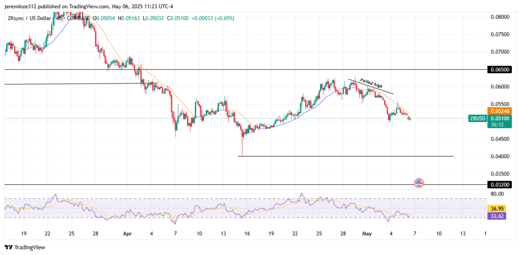Click the 'ZKsync / US Dollar' symbol title

(28, 18)
